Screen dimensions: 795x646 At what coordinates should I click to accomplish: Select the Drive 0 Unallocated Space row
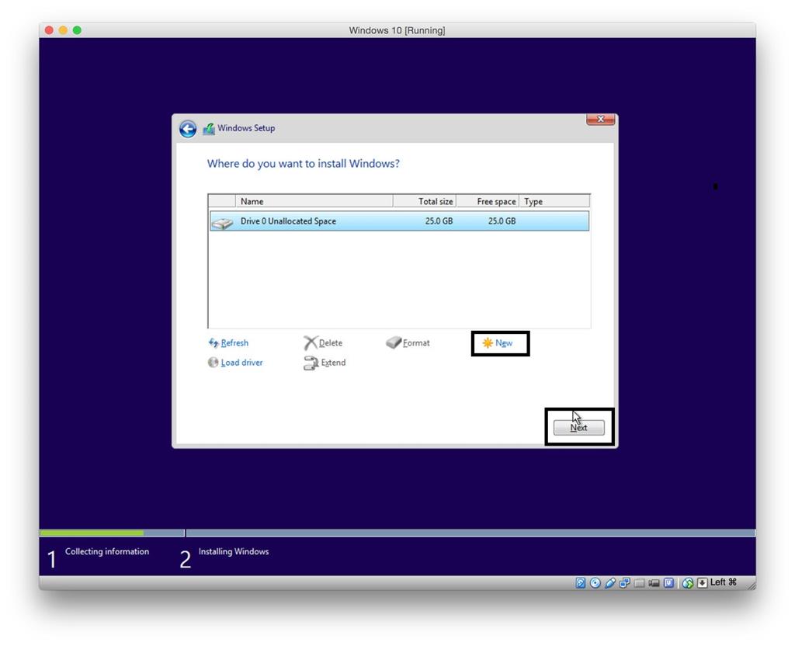pos(400,221)
